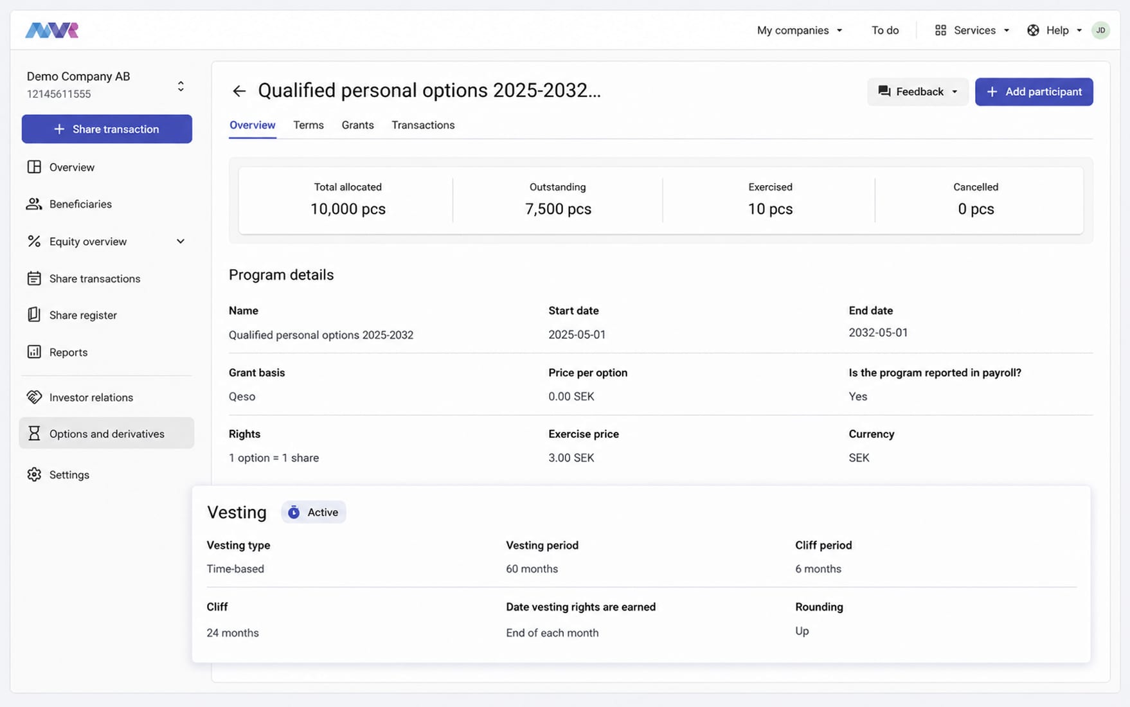Open My companies dropdown
Viewport: 1130px width, 707px height.
(x=800, y=30)
